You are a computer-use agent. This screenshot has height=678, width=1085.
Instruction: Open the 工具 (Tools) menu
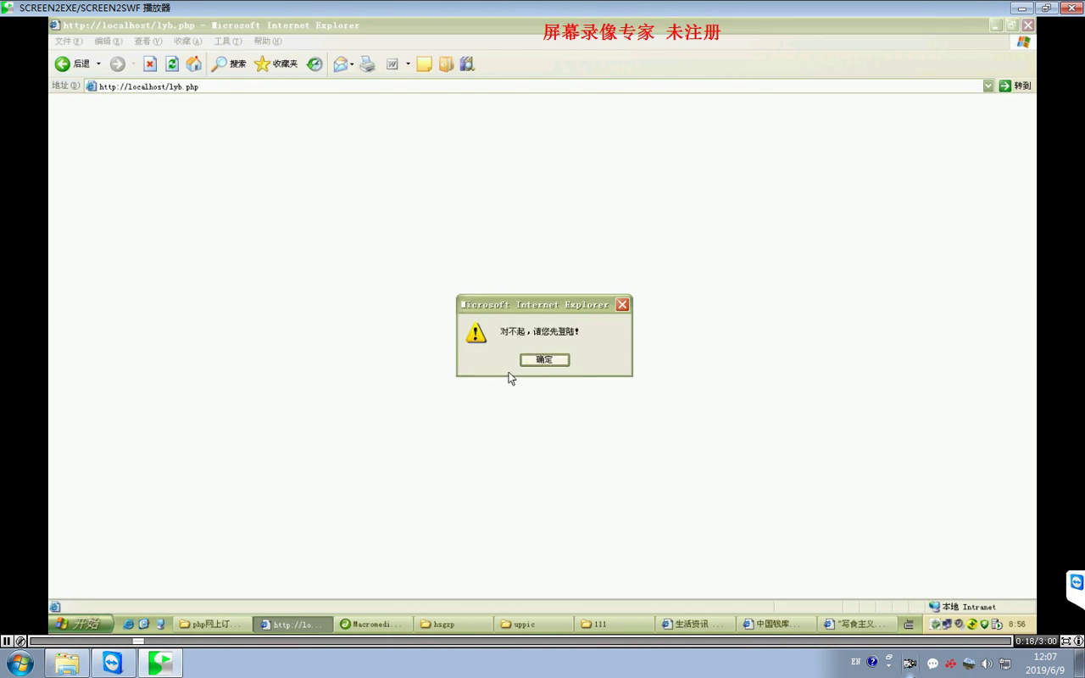(x=227, y=42)
